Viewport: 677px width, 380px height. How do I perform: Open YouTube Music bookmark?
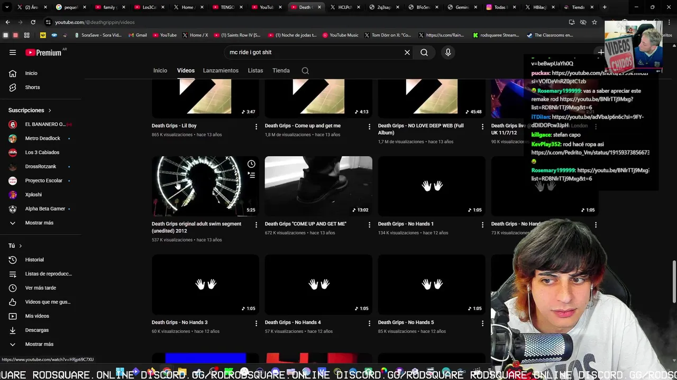pyautogui.click(x=340, y=35)
